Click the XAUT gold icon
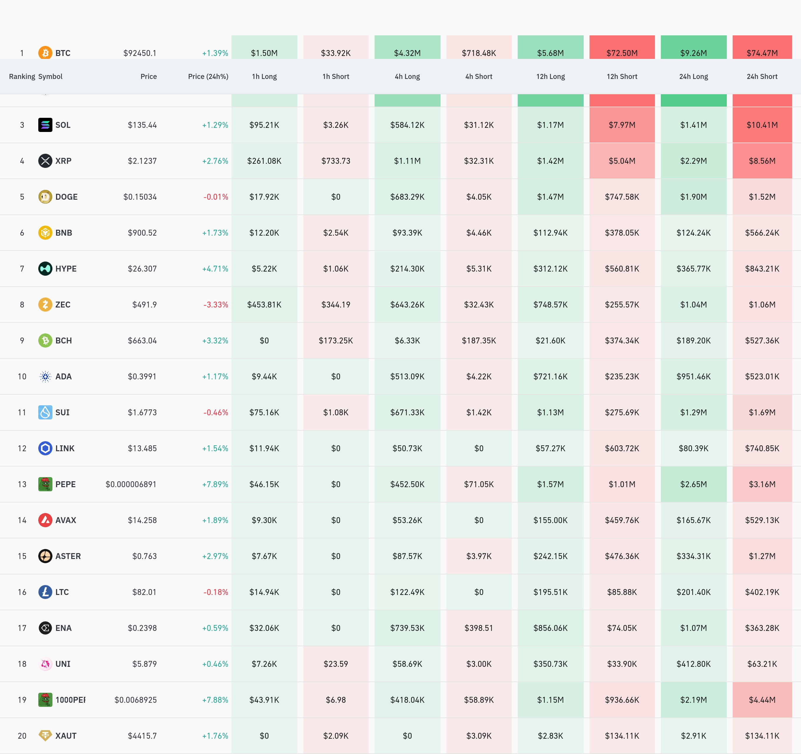This screenshot has width=801, height=754. (45, 735)
